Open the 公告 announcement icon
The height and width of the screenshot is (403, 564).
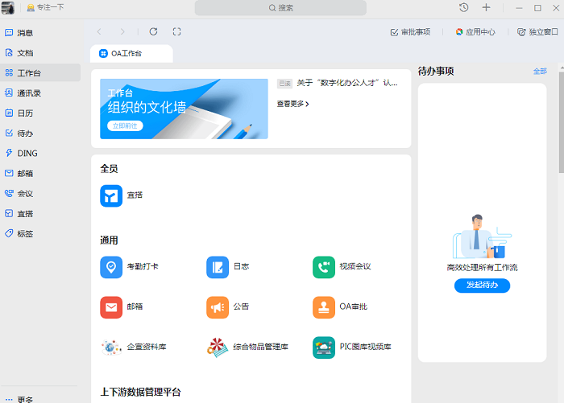click(218, 307)
